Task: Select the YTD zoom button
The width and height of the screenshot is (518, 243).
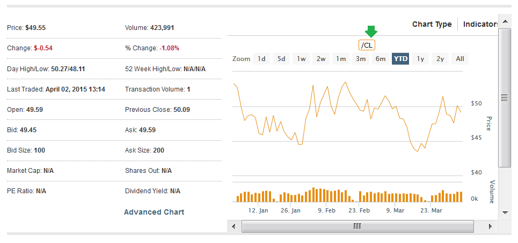Action: (400, 59)
